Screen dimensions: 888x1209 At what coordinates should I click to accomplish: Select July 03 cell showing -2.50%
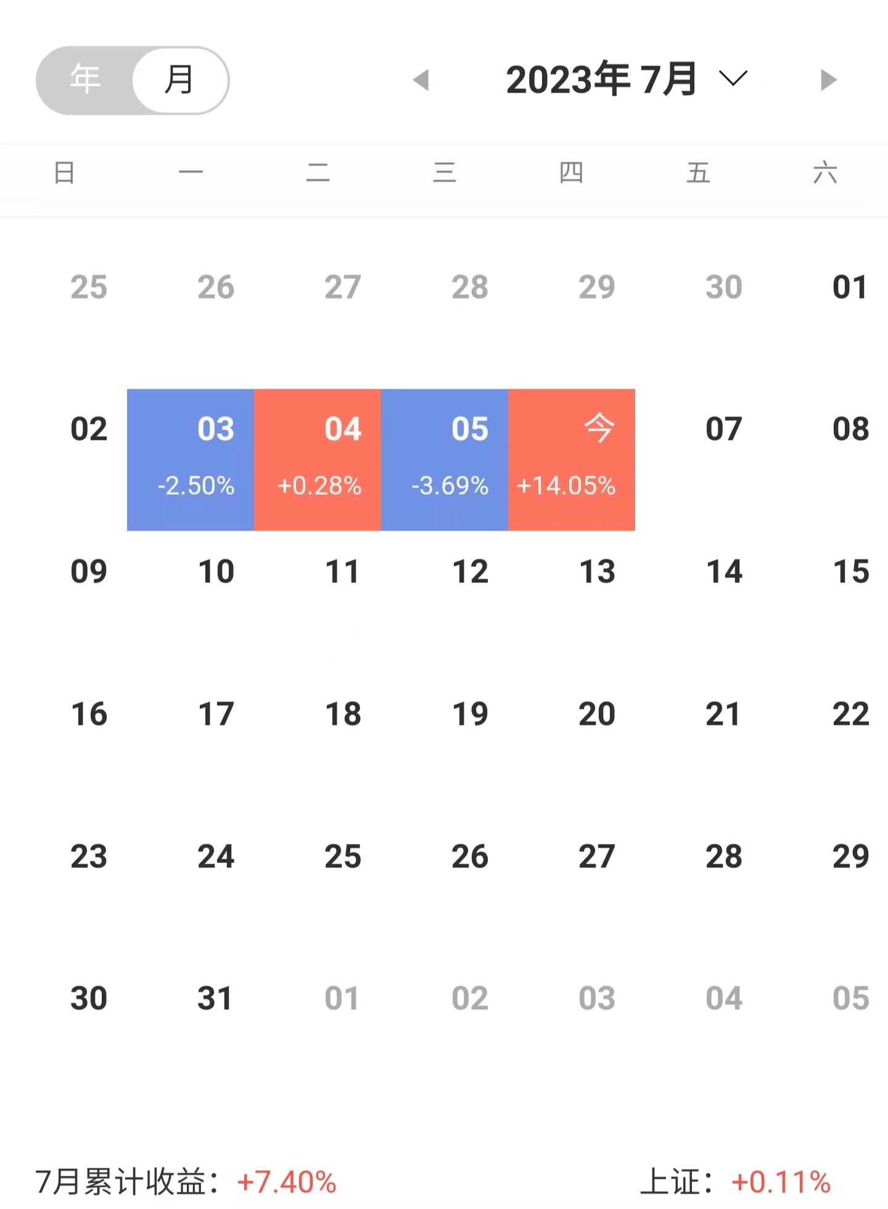pyautogui.click(x=191, y=460)
